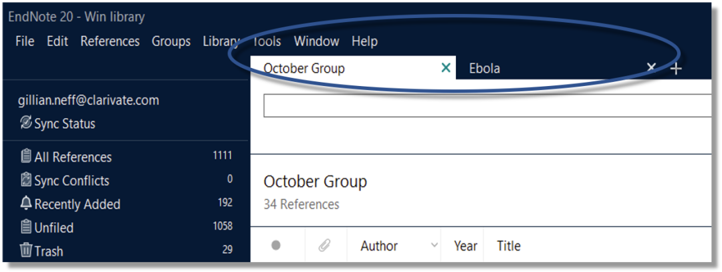Add a new tab with plus icon
This screenshot has height=272, width=722.
click(675, 69)
